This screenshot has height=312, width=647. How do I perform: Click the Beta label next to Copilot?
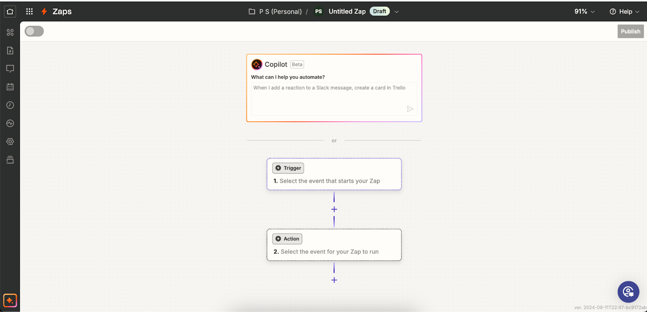pos(297,65)
